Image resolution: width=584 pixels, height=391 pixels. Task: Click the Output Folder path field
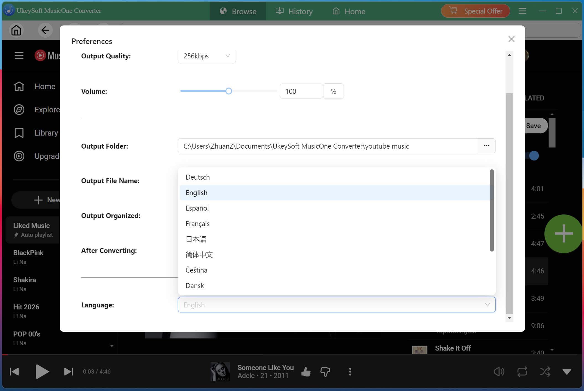[328, 146]
